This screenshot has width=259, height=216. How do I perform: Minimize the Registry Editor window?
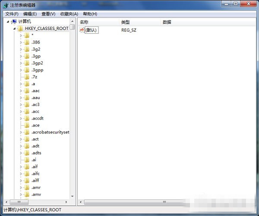tap(226, 3)
